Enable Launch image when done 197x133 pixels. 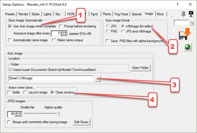click(25, 92)
